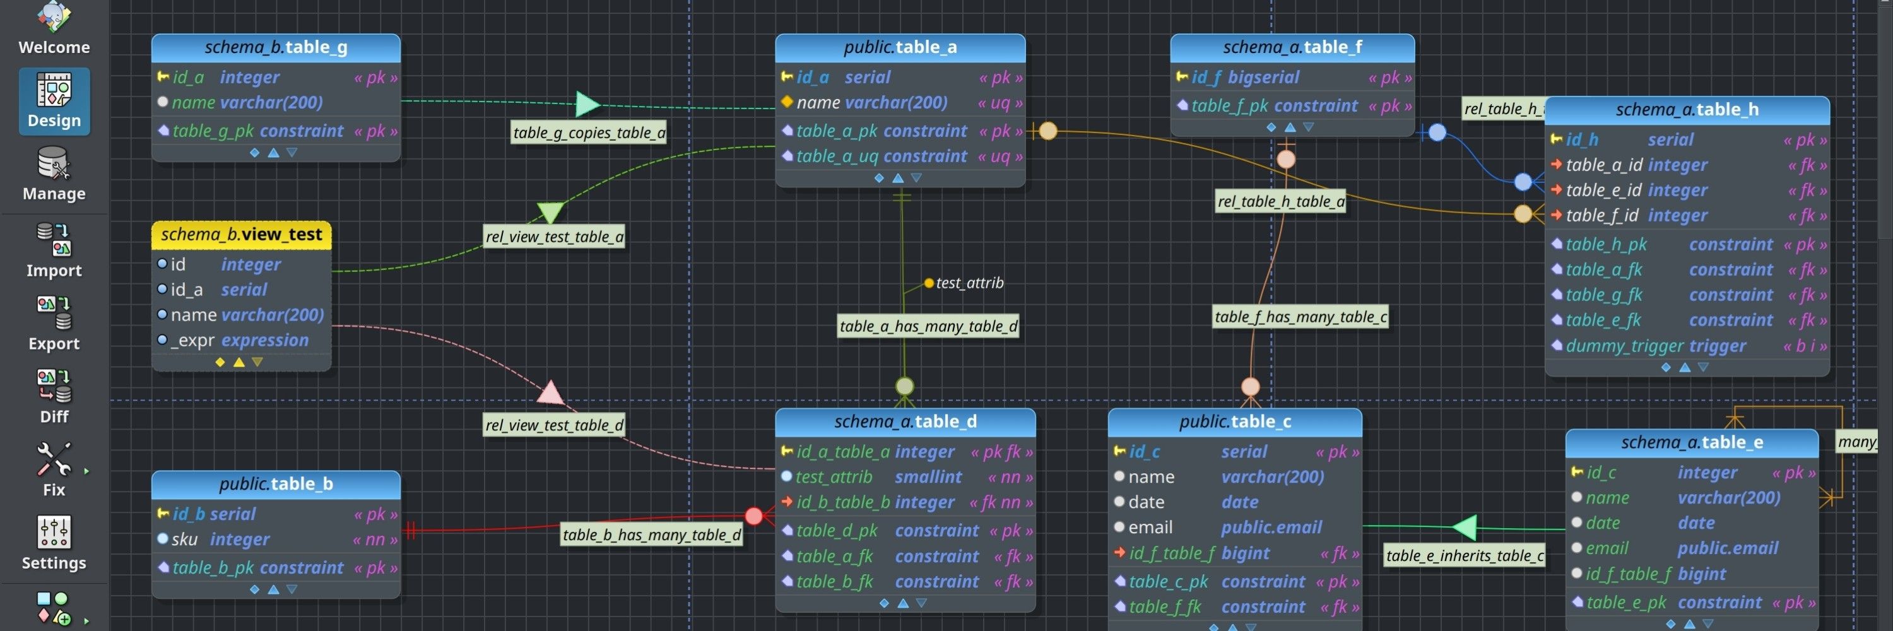Screen dimensions: 1893x631
Task: Click the green arrow of rel_view_test_table_a
Action: coord(550,212)
